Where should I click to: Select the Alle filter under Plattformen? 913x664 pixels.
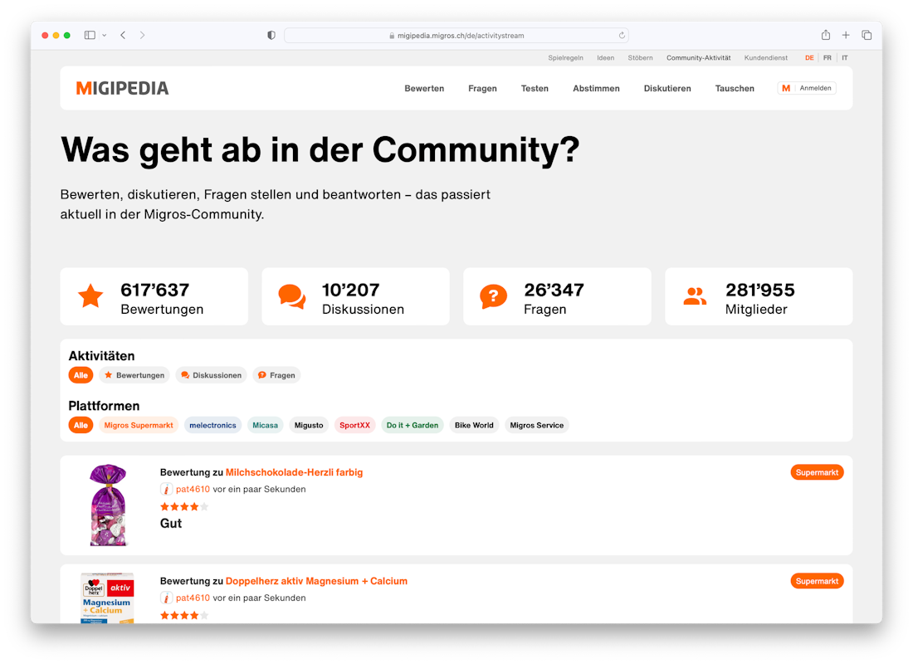(x=81, y=425)
